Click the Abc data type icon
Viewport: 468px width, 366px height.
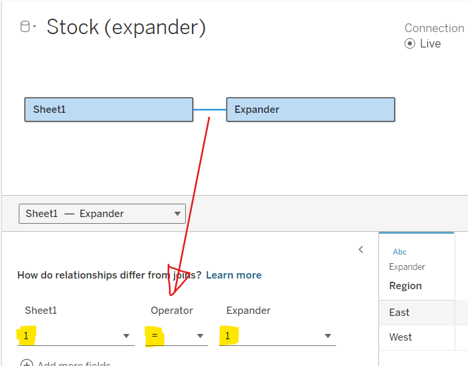[x=399, y=252]
